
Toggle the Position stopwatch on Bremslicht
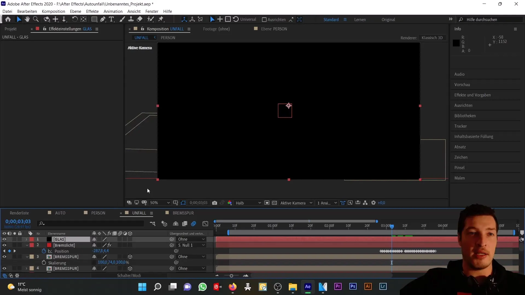pyautogui.click(x=44, y=251)
